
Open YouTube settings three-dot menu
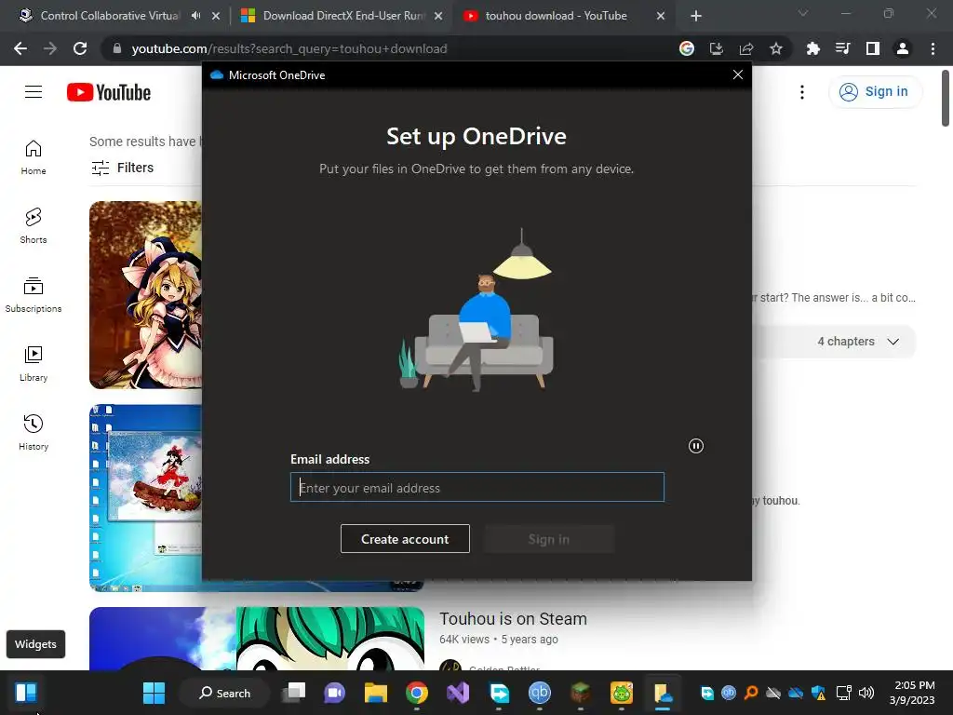coord(802,92)
